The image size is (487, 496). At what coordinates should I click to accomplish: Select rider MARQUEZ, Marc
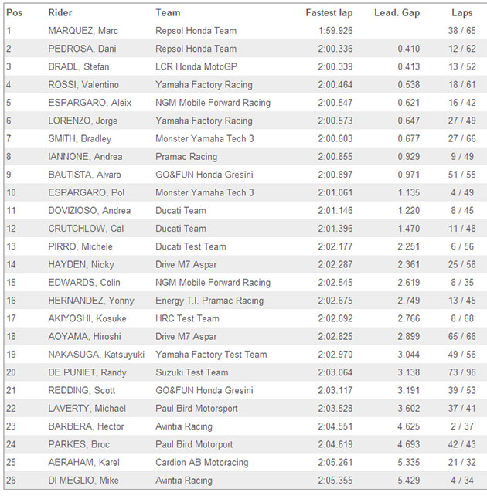click(83, 31)
